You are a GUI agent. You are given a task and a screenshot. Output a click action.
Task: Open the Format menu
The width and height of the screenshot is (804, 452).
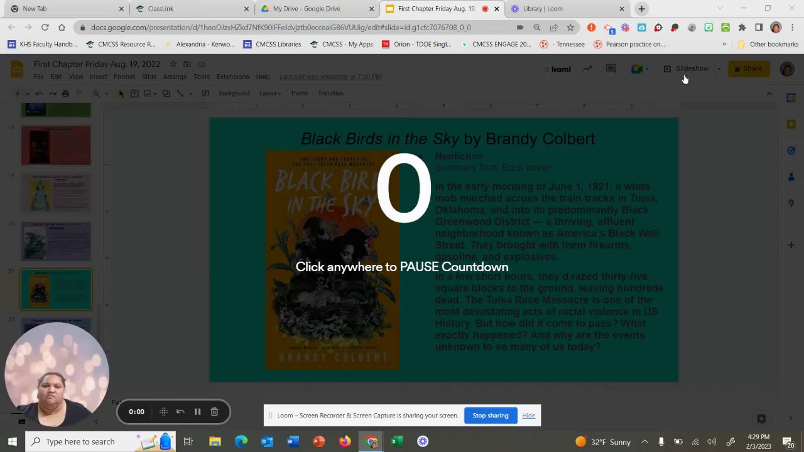pyautogui.click(x=124, y=77)
